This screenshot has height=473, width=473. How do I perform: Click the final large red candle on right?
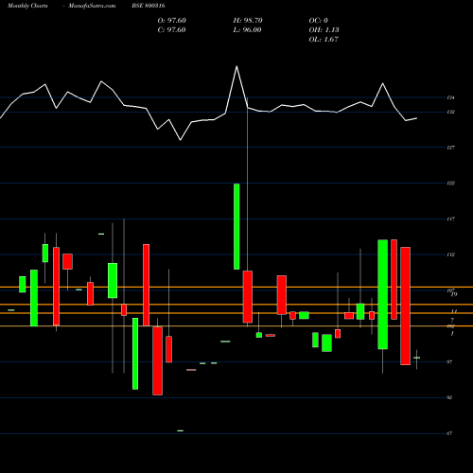point(406,306)
